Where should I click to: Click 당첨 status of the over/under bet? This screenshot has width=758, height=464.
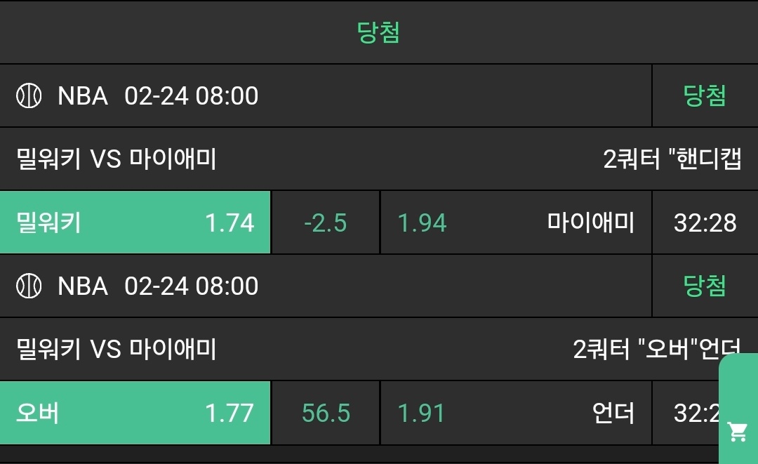pos(705,286)
